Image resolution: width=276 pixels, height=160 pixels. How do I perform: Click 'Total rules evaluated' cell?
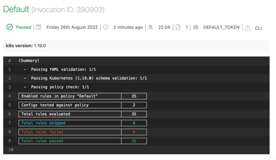point(70,114)
